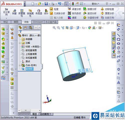Open a file with the Open icon
Viewport: 125px width, 120px height.
tap(40, 4)
